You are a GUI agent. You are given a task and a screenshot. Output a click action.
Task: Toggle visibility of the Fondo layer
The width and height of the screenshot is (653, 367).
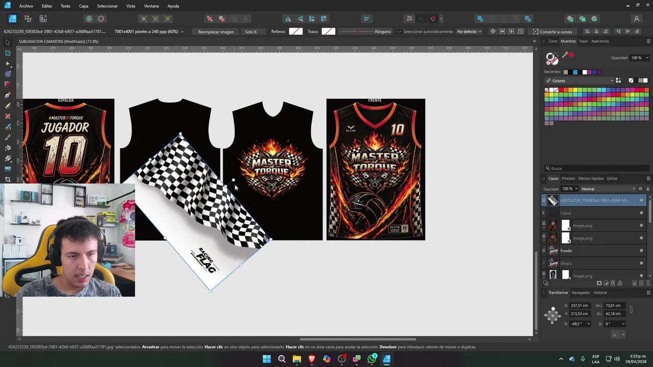(641, 251)
